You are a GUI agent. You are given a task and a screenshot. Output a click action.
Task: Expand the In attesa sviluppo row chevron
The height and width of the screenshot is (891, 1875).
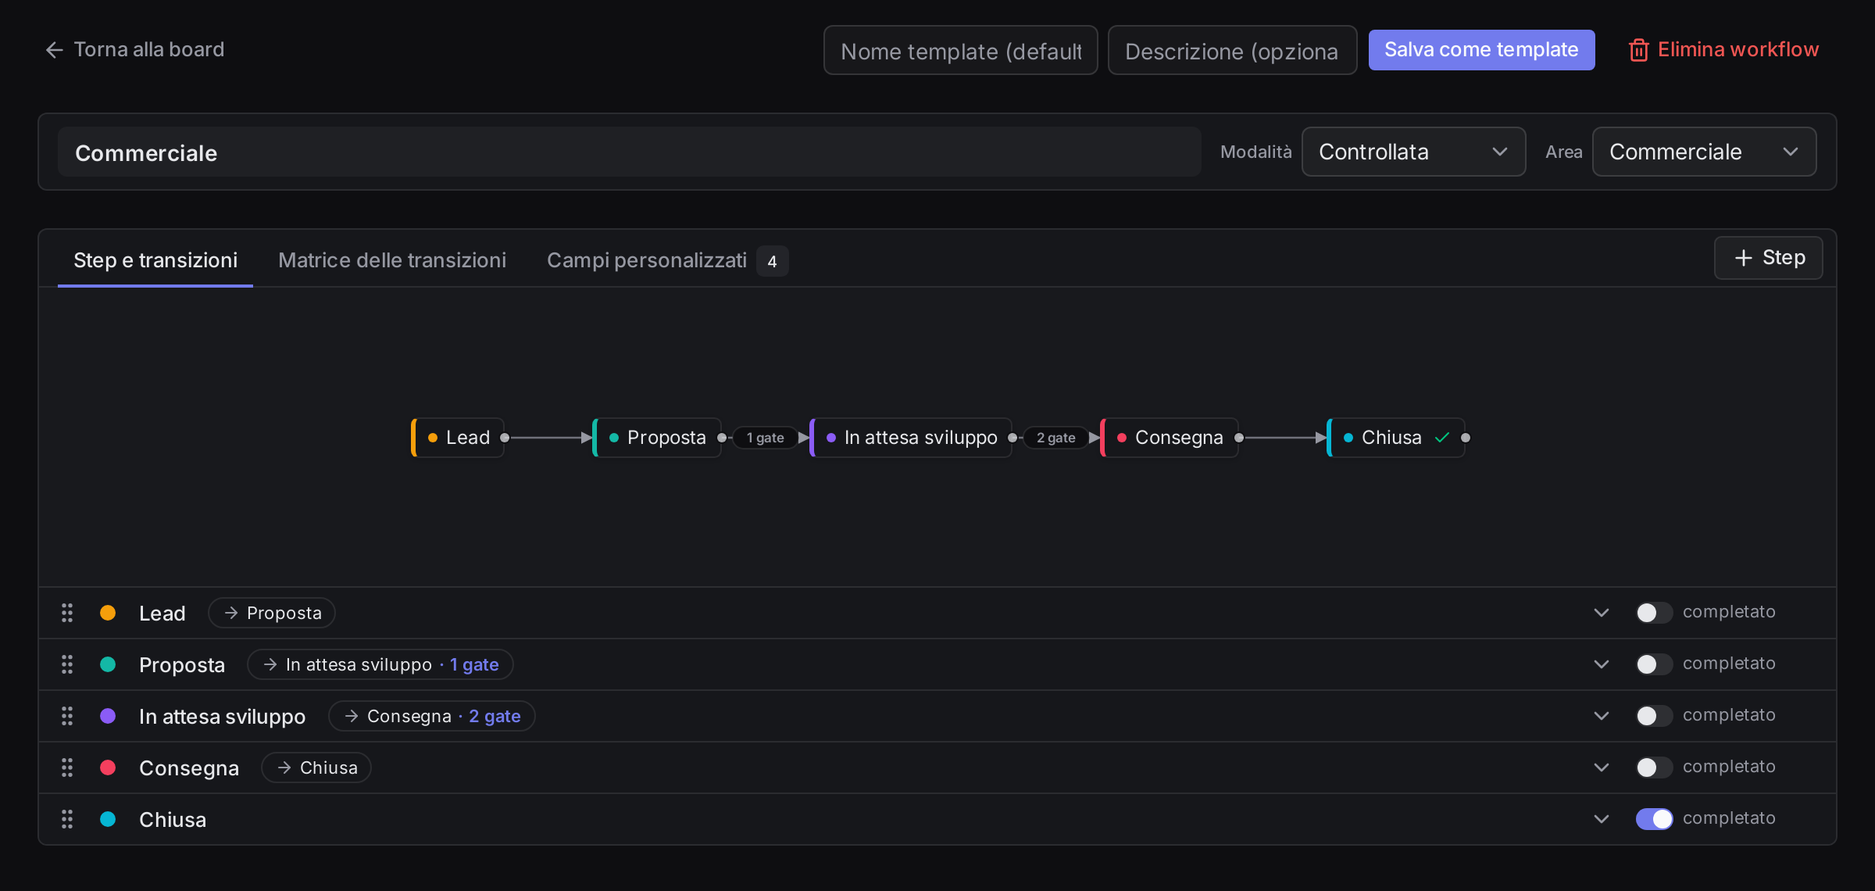1601,716
